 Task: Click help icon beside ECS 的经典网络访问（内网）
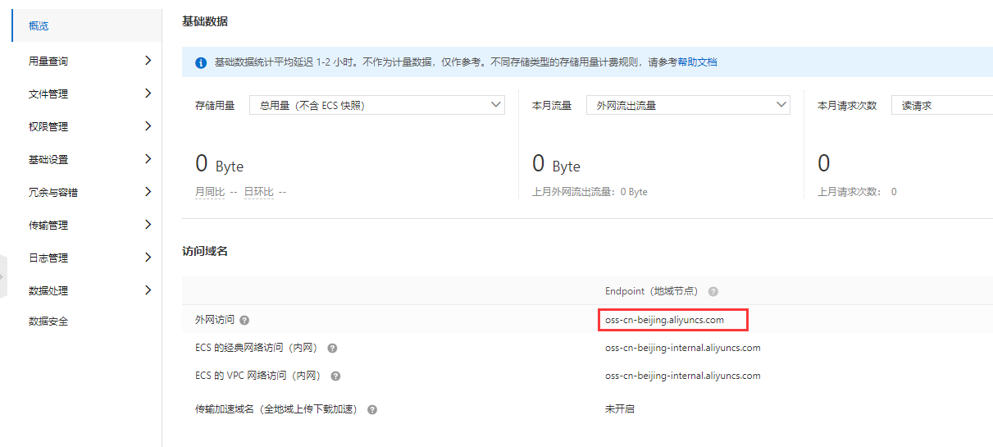[332, 348]
